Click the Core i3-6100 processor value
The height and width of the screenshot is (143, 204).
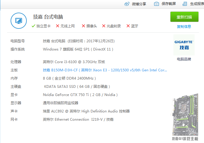tap(74, 62)
